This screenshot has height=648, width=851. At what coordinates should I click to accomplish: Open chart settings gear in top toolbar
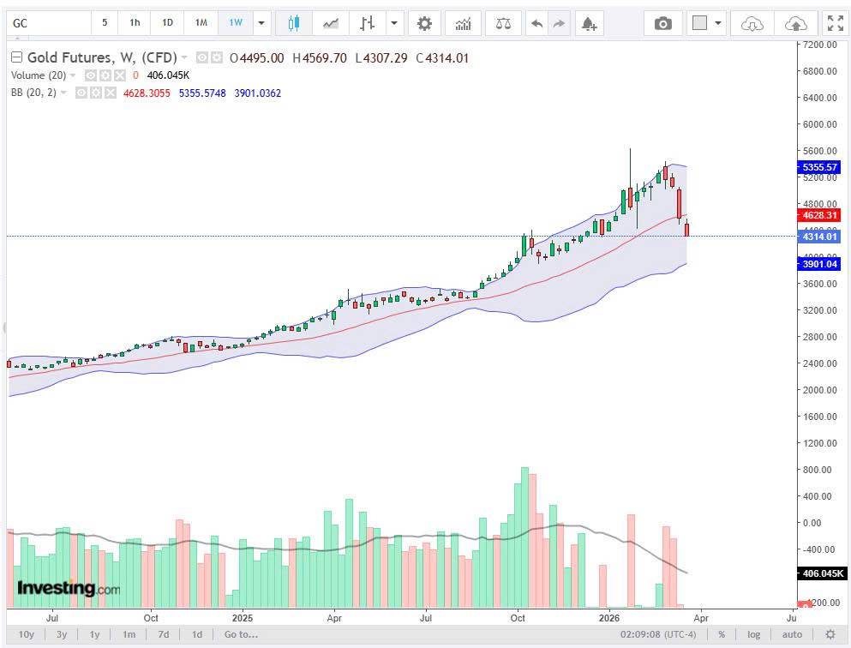click(x=424, y=23)
